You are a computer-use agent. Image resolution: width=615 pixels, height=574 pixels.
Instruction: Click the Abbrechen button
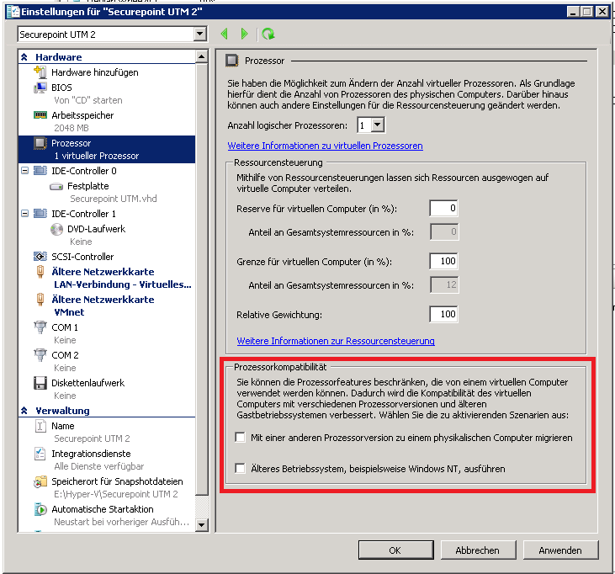(x=477, y=550)
